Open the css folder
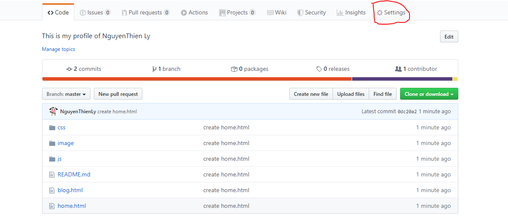The height and width of the screenshot is (218, 508). click(x=62, y=127)
